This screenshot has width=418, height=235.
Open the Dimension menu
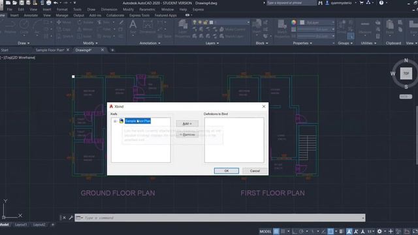(109, 9)
